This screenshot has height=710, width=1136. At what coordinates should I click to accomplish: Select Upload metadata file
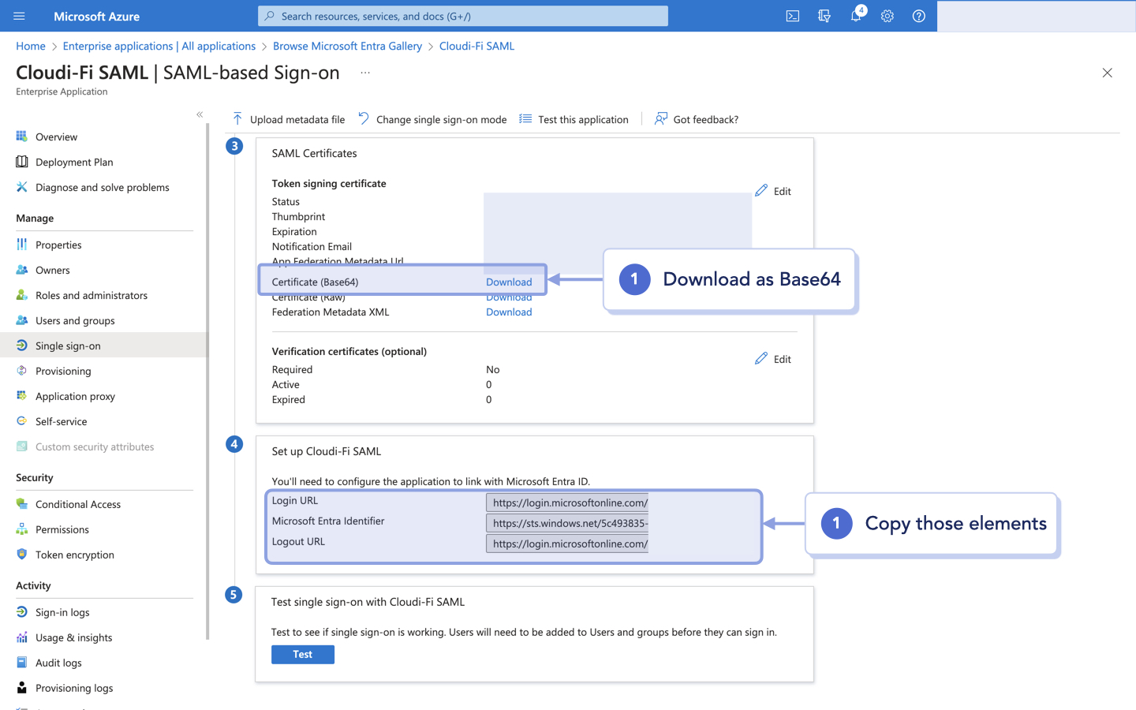289,119
